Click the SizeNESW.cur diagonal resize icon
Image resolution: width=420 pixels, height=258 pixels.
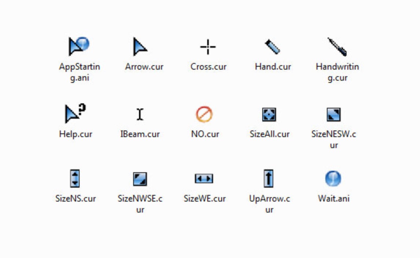pos(334,115)
